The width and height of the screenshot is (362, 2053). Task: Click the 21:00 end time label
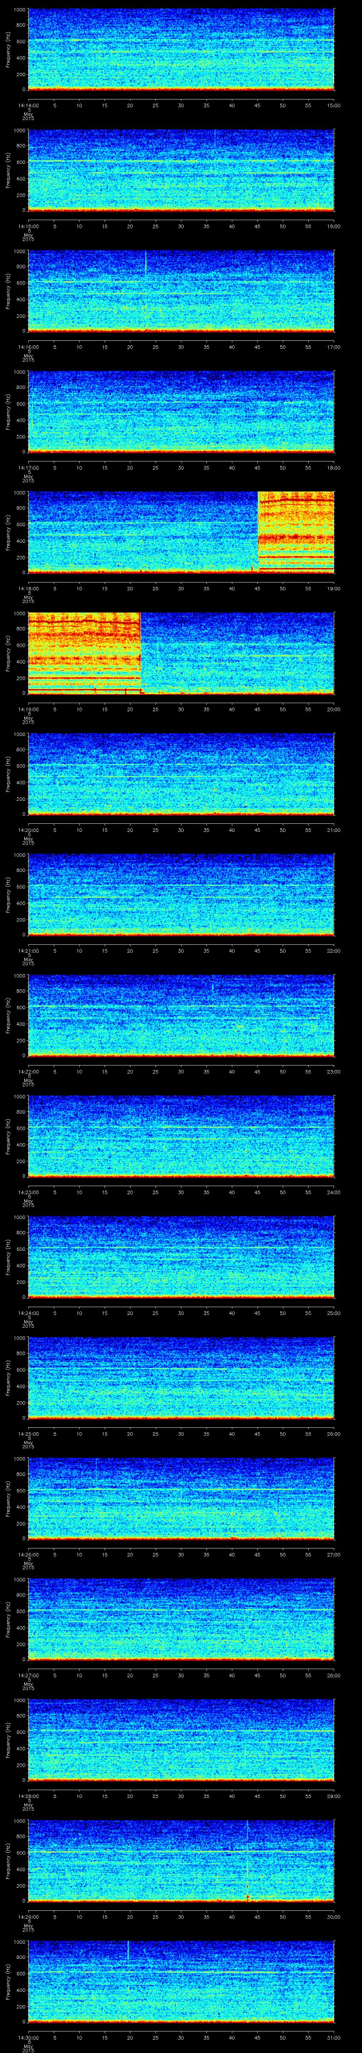pos(334,830)
